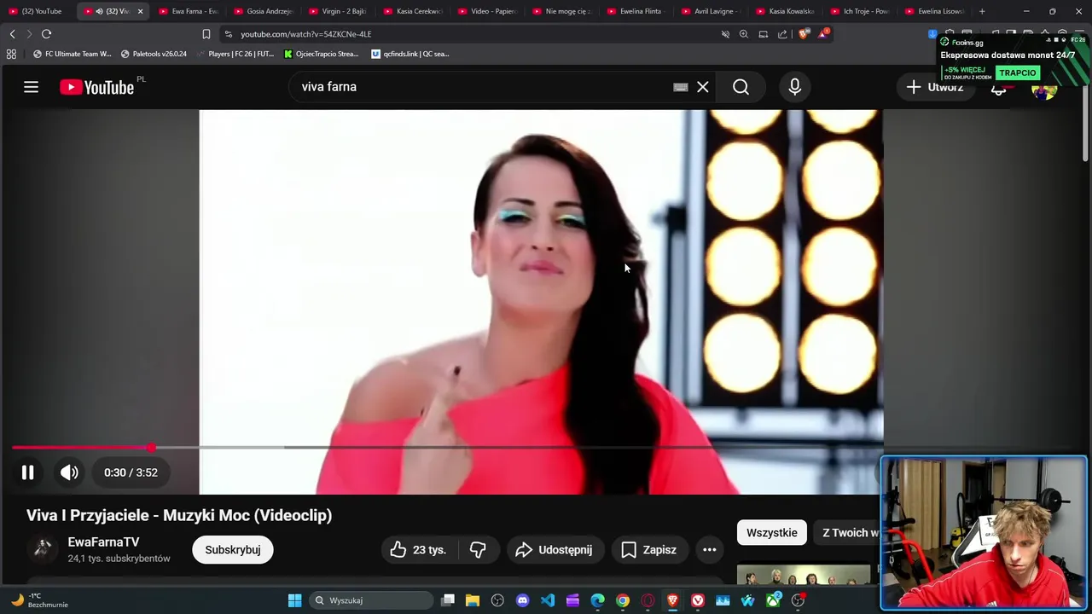Viewport: 1092px width, 614px height.
Task: Open the 'FC Ultimate Team W...' bookmark
Action: pos(72,54)
